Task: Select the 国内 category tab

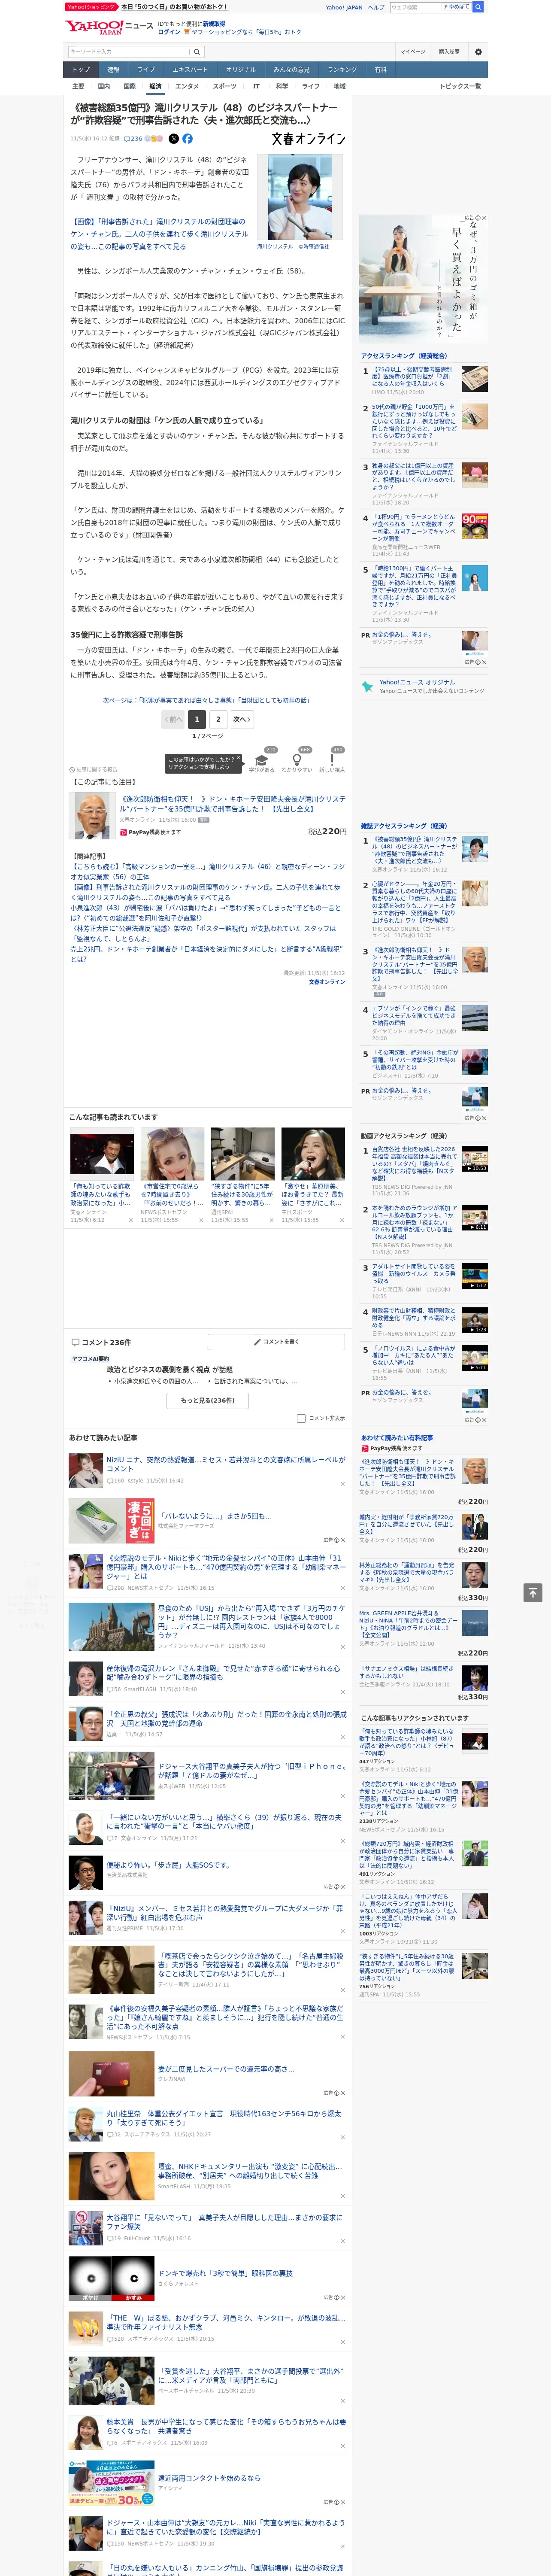Action: point(104,86)
